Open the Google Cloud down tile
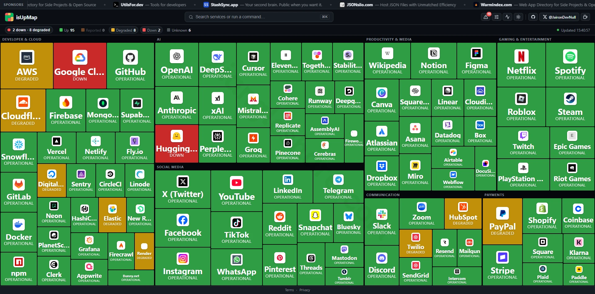This screenshot has width=595, height=294. (80, 66)
